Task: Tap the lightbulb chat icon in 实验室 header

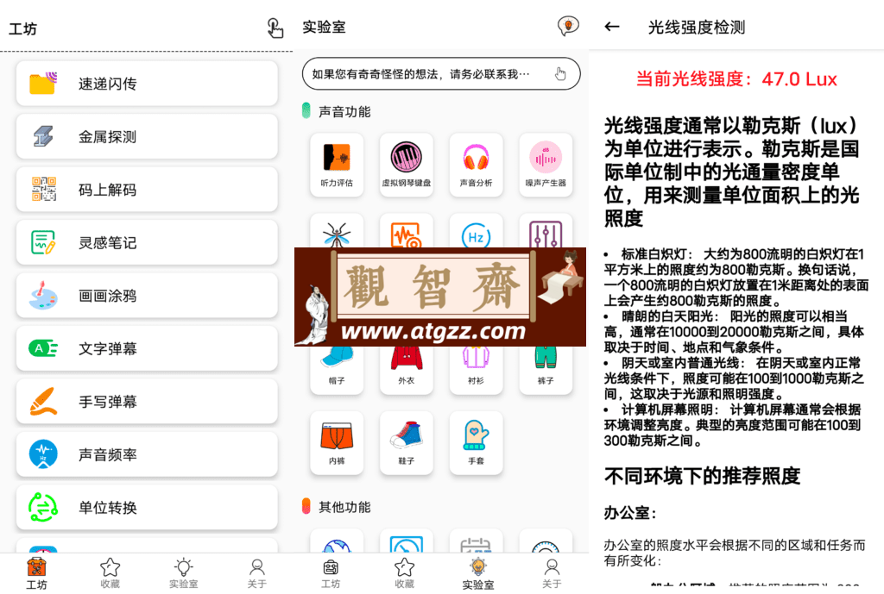Action: pos(568,26)
